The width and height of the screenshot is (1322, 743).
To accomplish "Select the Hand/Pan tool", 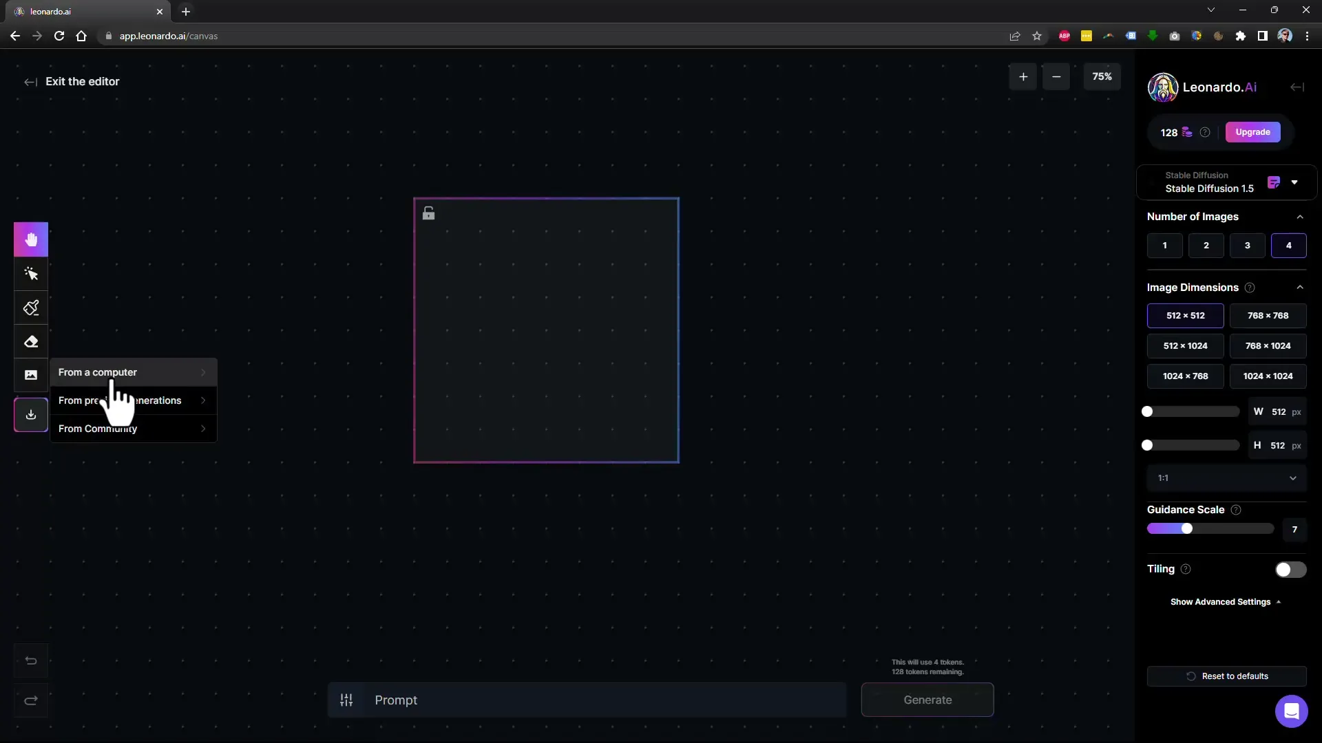I will pos(31,239).
